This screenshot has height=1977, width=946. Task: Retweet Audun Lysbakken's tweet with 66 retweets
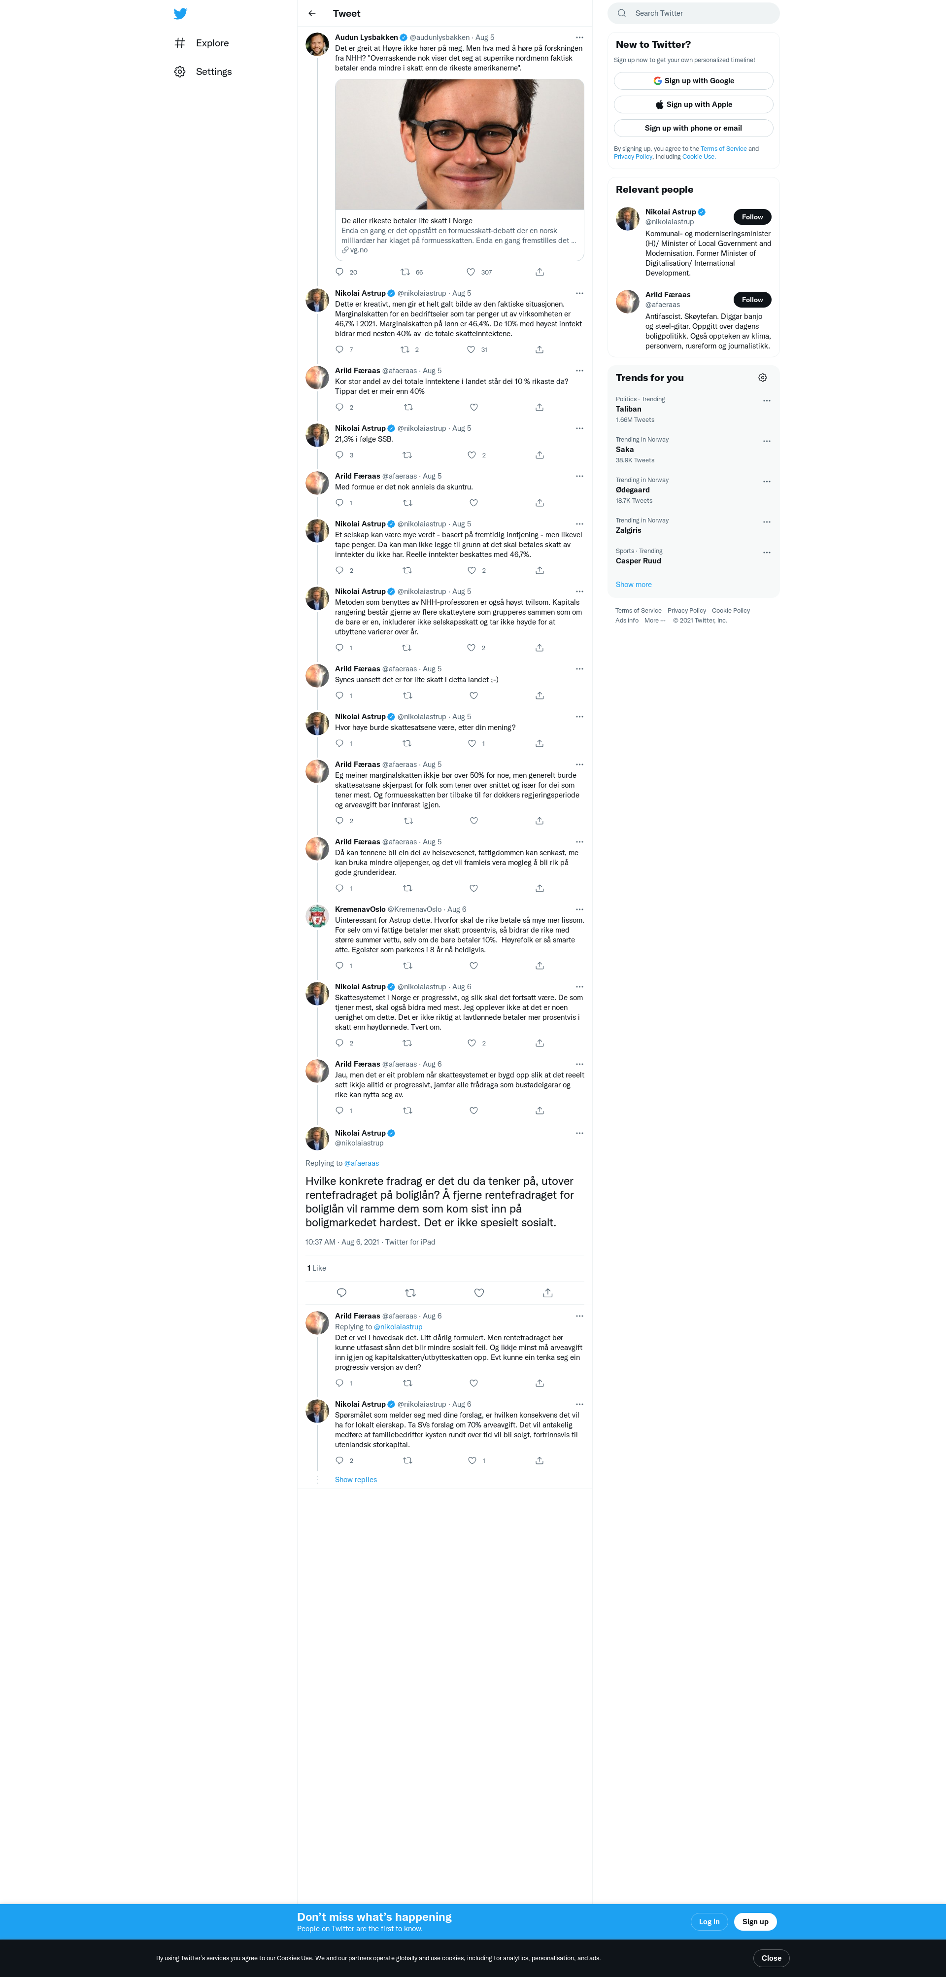[405, 273]
